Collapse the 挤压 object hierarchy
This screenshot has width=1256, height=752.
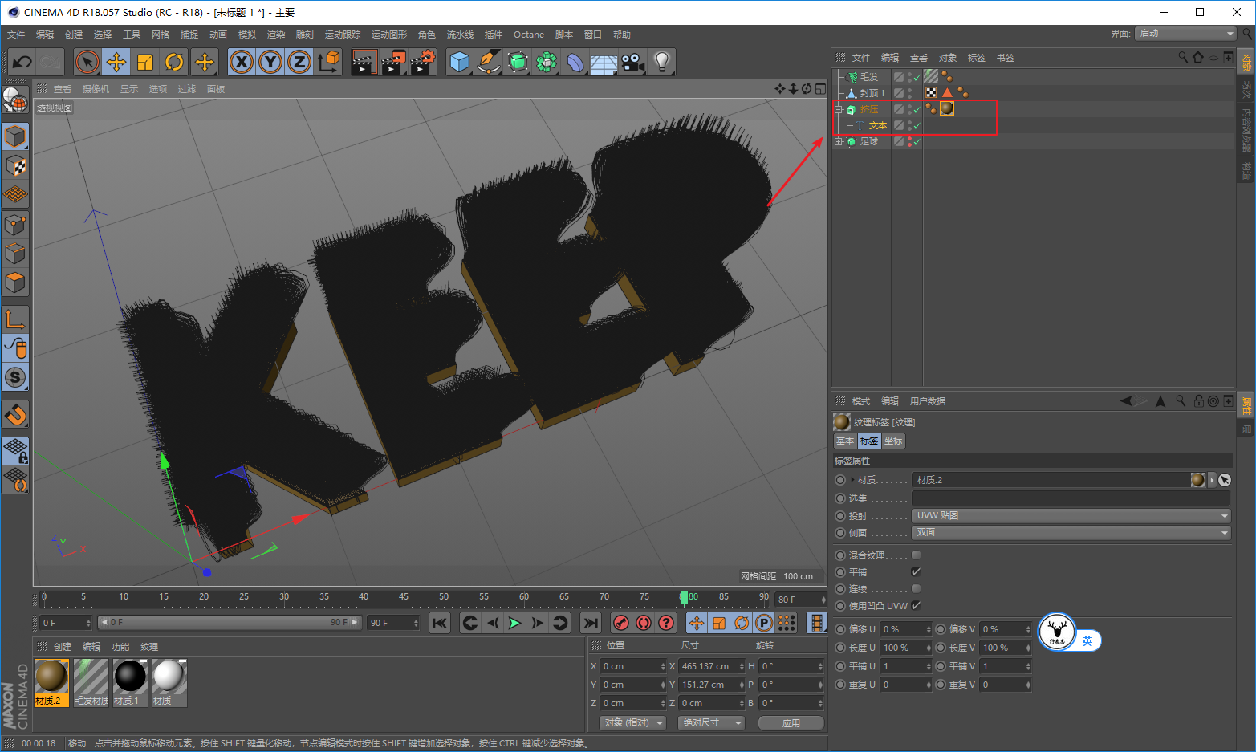tap(839, 109)
